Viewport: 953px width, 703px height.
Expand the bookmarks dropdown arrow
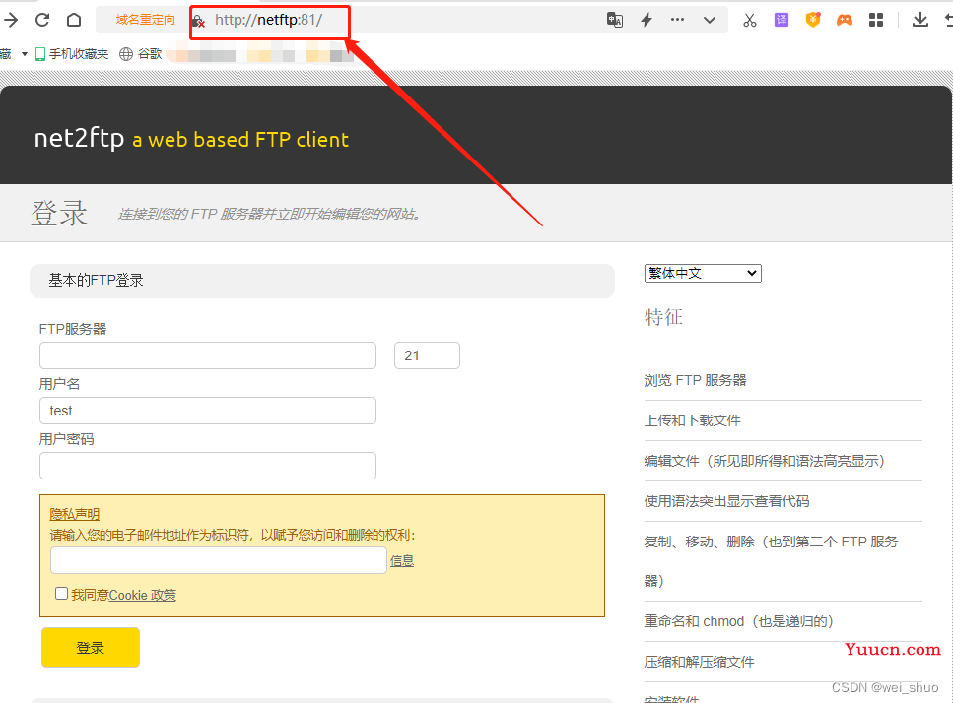(25, 54)
